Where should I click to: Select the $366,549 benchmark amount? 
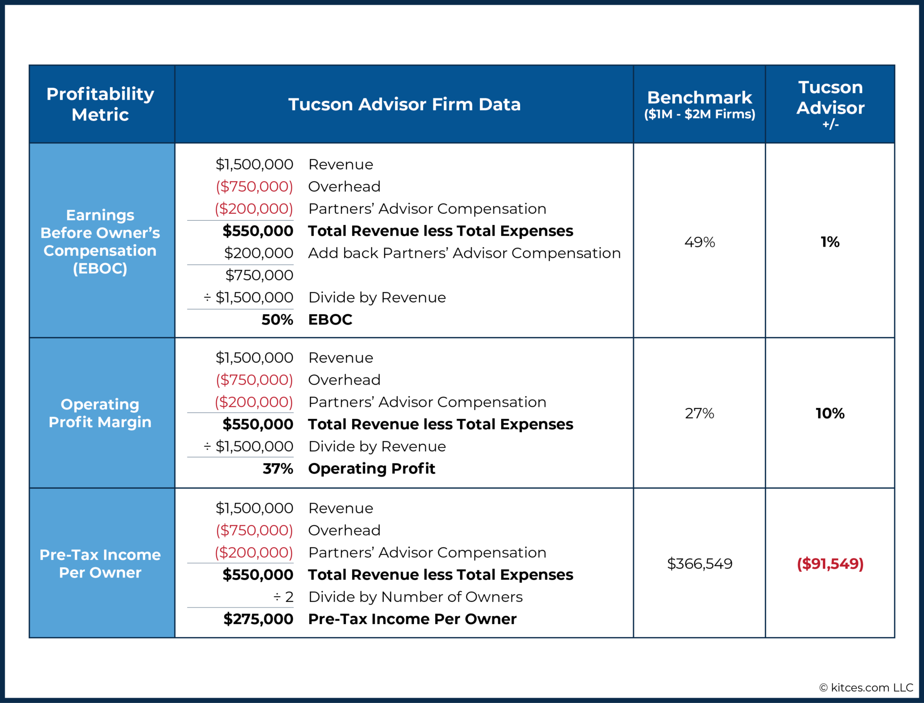(x=699, y=564)
